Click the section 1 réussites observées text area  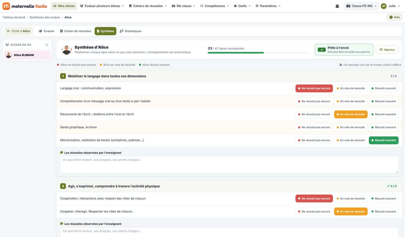(x=230, y=165)
